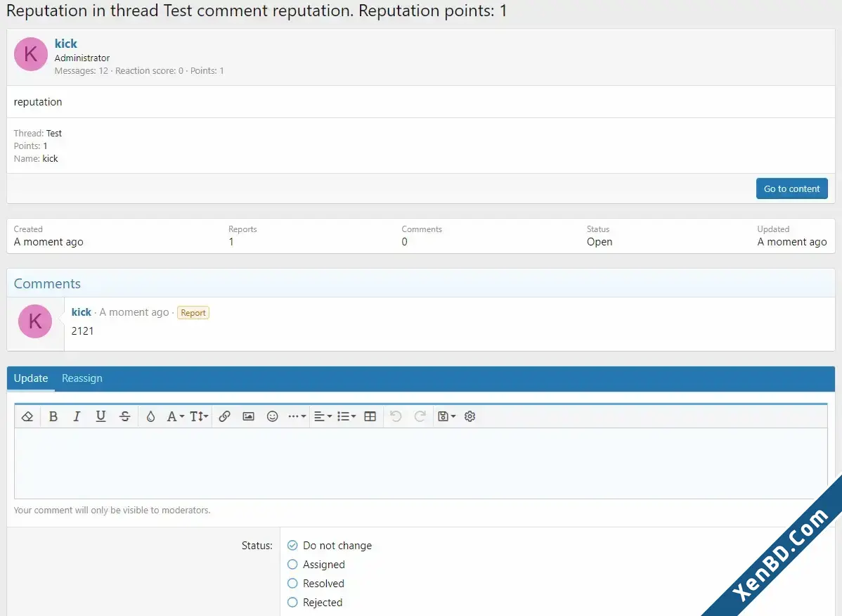This screenshot has width=842, height=616.
Task: Click the Insert table icon
Action: 370,416
